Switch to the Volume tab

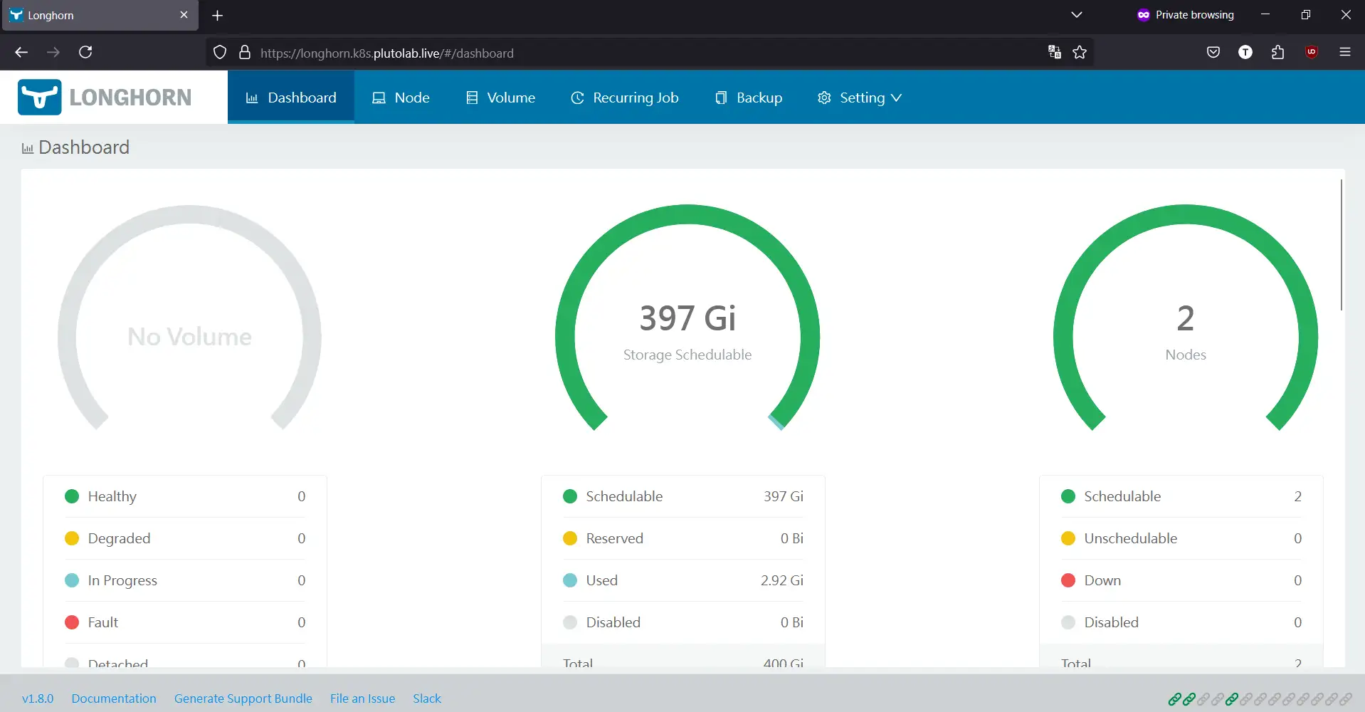[x=500, y=98]
